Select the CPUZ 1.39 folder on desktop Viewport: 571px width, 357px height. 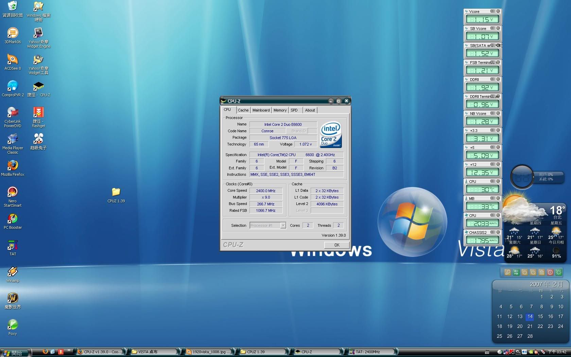click(116, 195)
